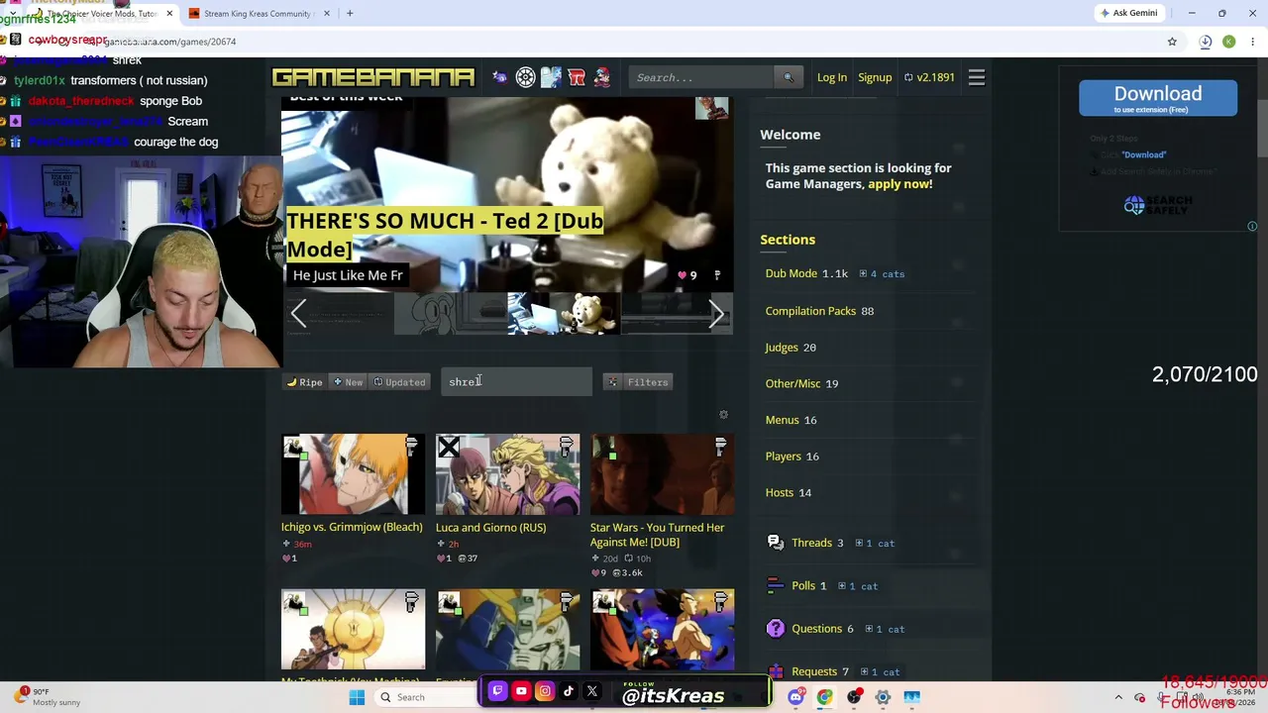Expand Dub Mode 4 cats
Viewport: 1268px width, 713px height.
(x=882, y=274)
